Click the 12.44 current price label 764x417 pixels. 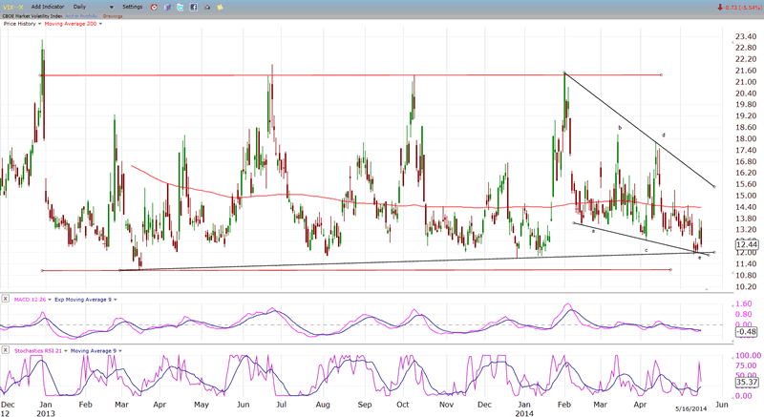tap(747, 244)
